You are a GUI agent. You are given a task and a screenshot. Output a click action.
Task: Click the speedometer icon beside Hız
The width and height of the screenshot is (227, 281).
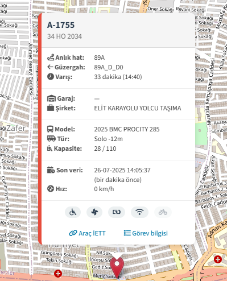pyautogui.click(x=51, y=189)
